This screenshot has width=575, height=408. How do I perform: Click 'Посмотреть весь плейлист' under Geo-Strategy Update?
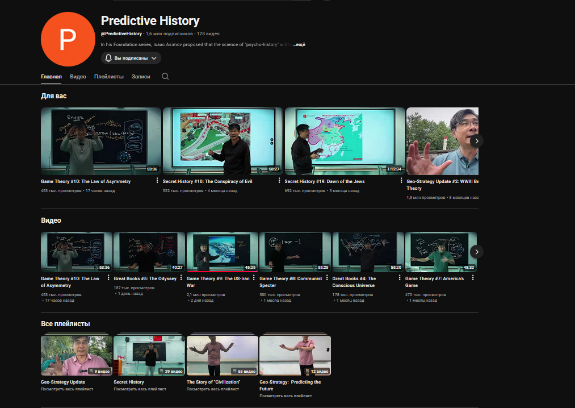67,389
